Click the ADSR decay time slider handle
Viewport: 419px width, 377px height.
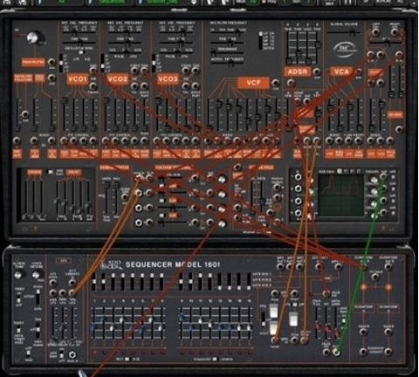pos(299,53)
